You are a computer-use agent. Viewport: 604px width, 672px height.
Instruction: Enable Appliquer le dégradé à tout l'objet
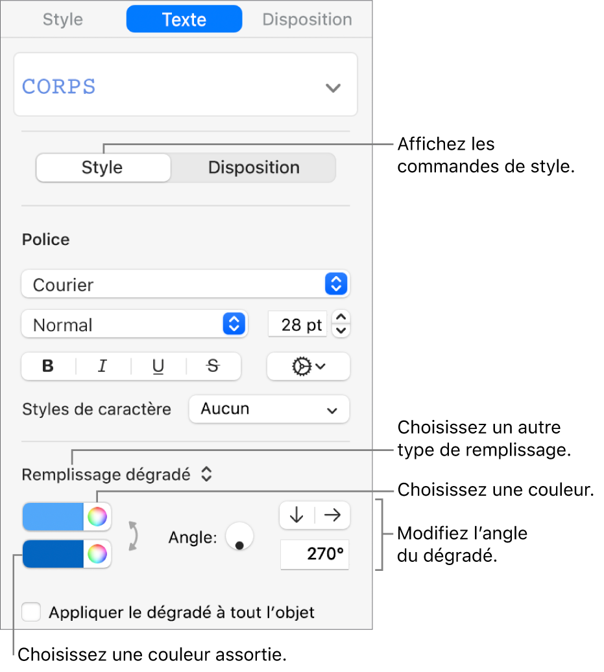[32, 612]
